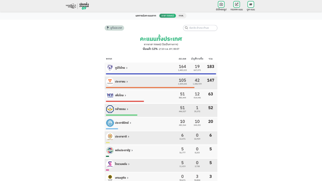Expand ภูมิใจไทย party row chevron
322x181 pixels.
[127, 68]
